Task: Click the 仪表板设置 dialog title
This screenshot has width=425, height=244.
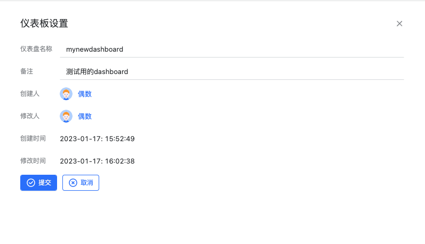Action: click(x=44, y=23)
